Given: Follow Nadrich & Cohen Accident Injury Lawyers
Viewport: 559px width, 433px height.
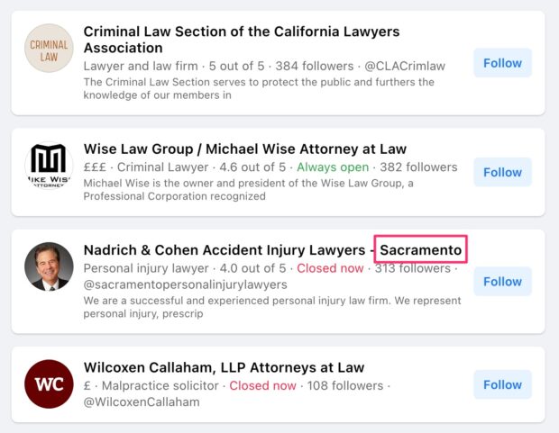Looking at the screenshot, I should [x=502, y=281].
